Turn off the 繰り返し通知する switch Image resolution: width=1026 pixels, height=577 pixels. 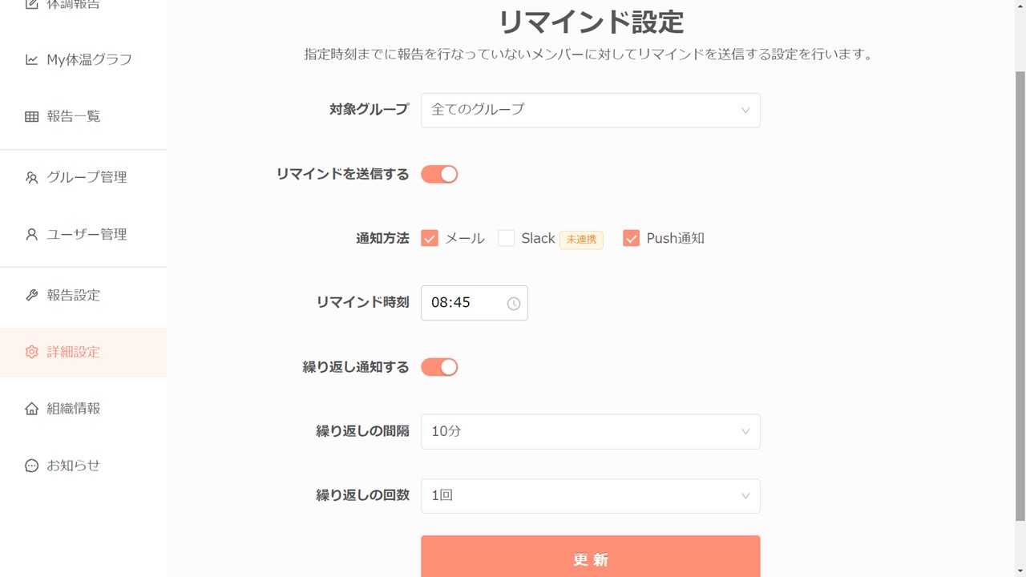[439, 367]
